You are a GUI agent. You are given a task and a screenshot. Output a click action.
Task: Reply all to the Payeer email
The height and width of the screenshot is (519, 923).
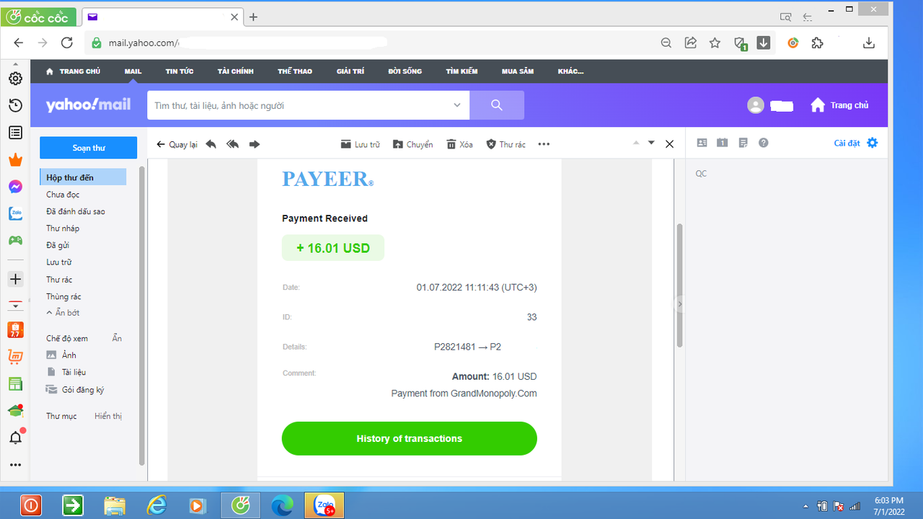(232, 144)
